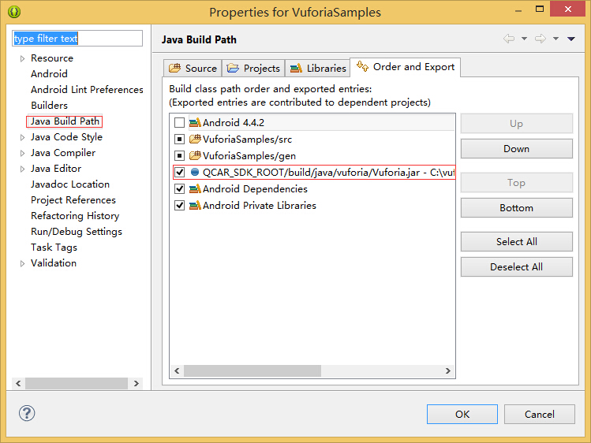
Task: Select Android in the properties tree
Action: click(49, 74)
